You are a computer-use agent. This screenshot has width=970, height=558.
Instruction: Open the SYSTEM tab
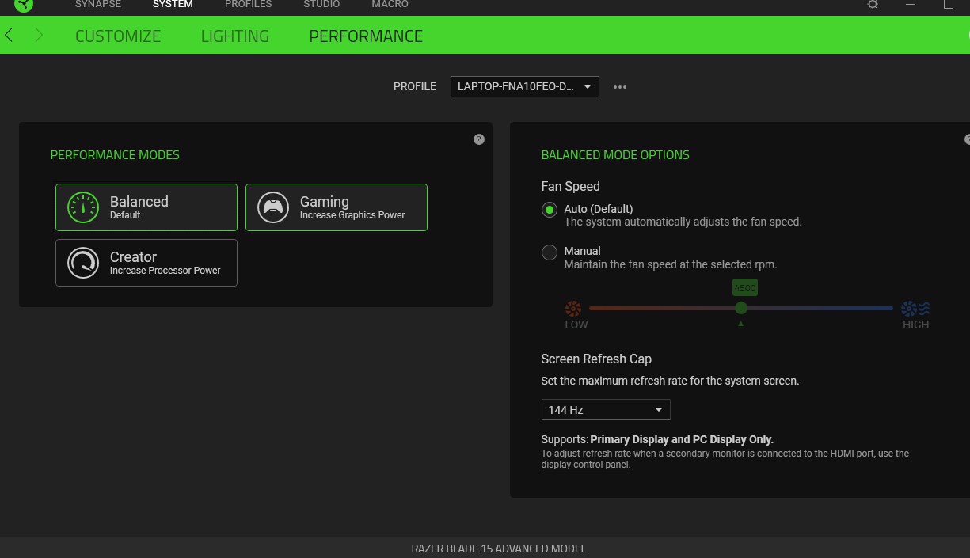pyautogui.click(x=173, y=5)
